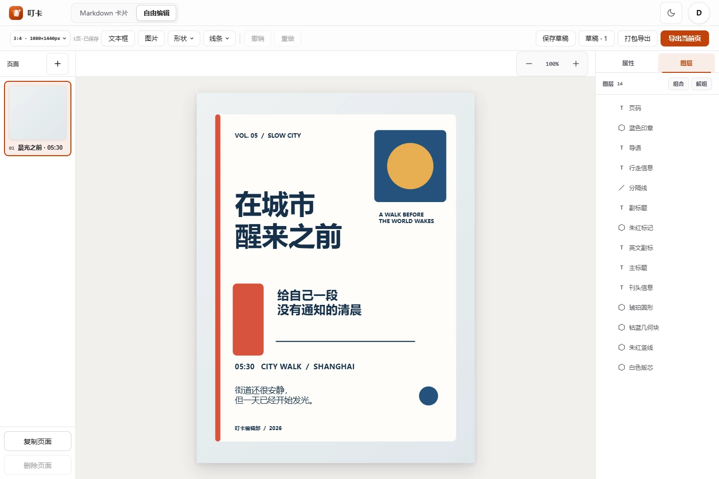Click the 叮卡 app logo icon

click(x=16, y=13)
